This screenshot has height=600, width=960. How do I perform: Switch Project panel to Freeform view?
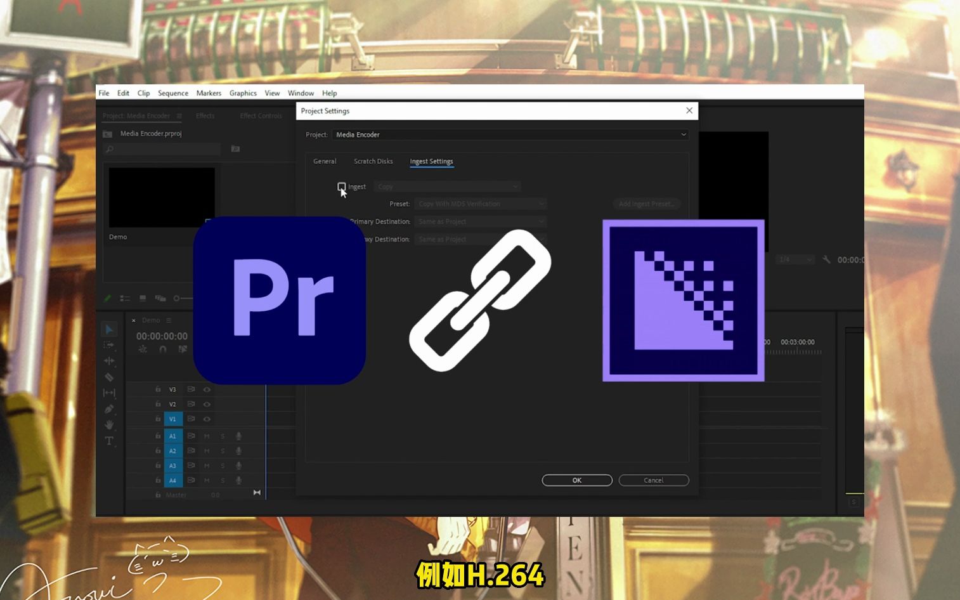coord(160,298)
